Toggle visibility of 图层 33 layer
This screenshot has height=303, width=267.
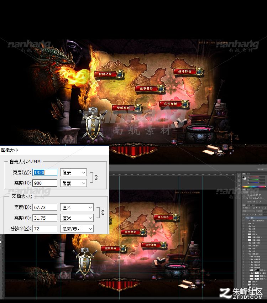pos(244,282)
